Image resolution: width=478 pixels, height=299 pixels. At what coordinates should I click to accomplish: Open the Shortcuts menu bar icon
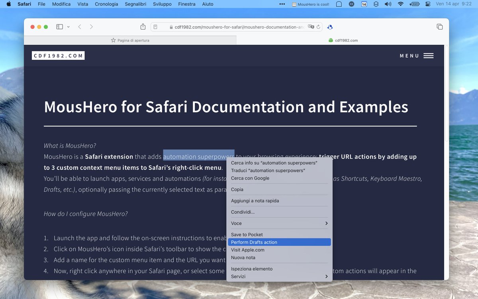(x=376, y=4)
